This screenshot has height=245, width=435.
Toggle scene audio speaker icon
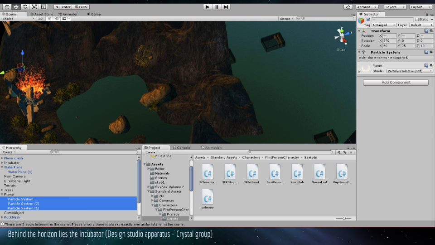pos(56,19)
